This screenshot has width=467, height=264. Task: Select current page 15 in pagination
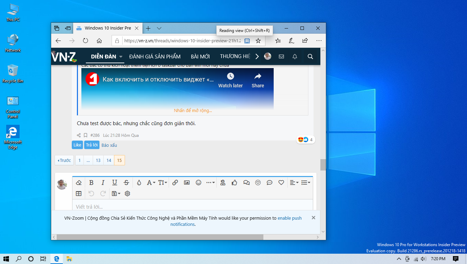[x=119, y=160]
